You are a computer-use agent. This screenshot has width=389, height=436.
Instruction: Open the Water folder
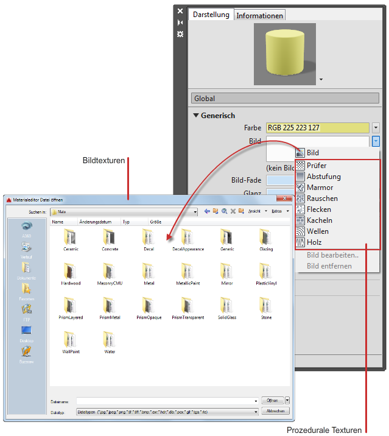(x=110, y=343)
